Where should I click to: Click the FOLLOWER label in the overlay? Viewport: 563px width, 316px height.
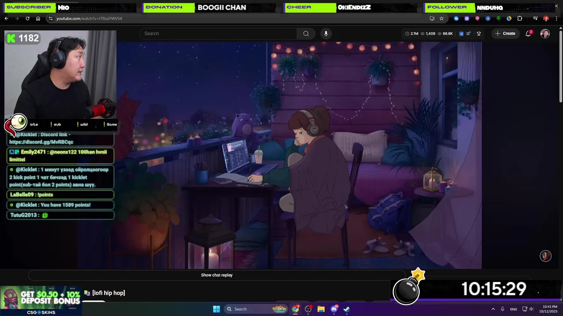coord(446,7)
